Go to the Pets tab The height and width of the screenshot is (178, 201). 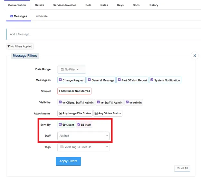point(88,5)
